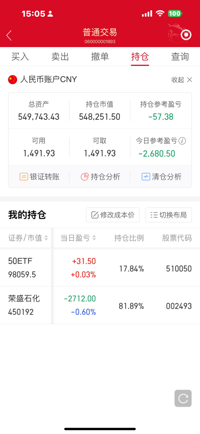
Task: Open the 50ETF holding row
Action: tap(100, 268)
